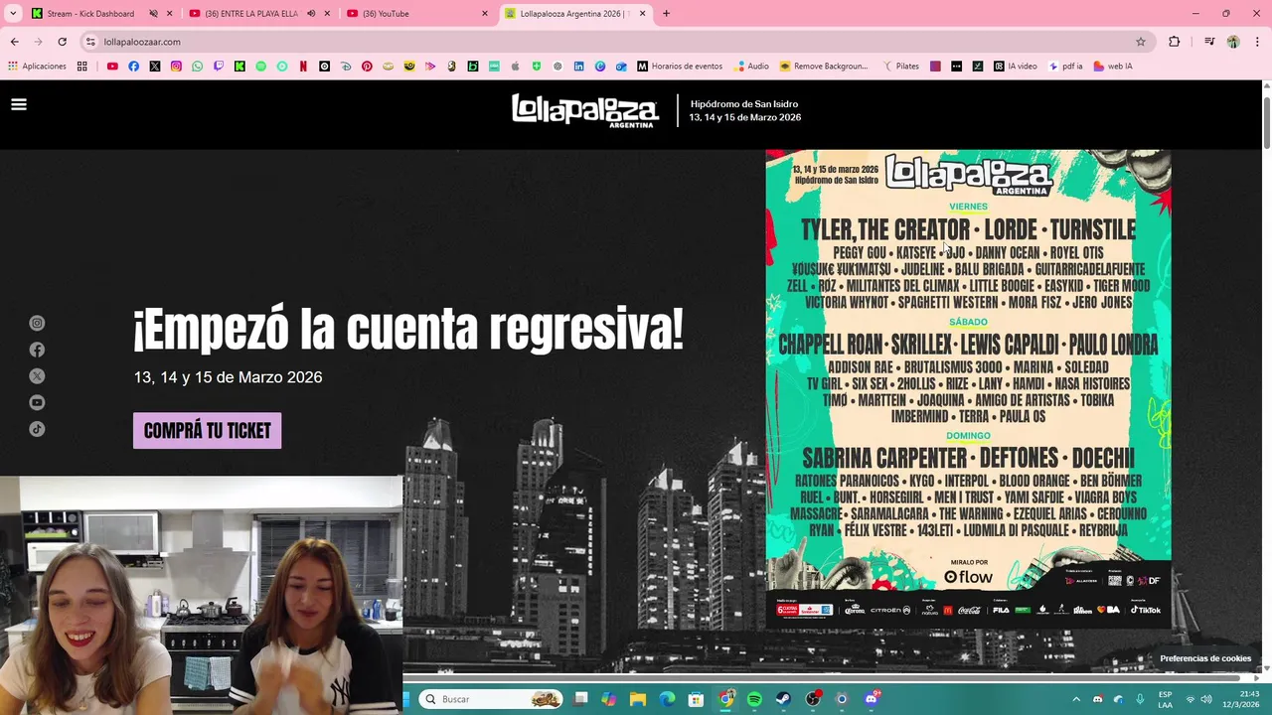Go back to the previous page

point(14,42)
